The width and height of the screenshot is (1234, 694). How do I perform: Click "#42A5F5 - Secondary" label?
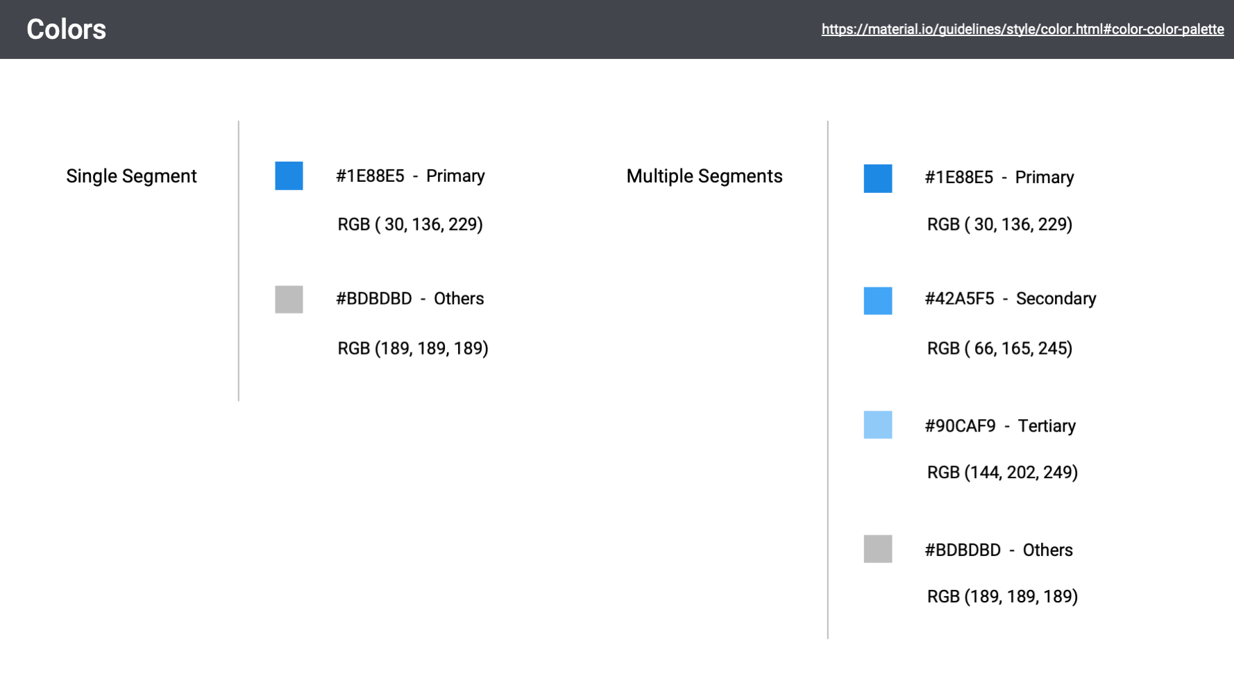[1010, 299]
